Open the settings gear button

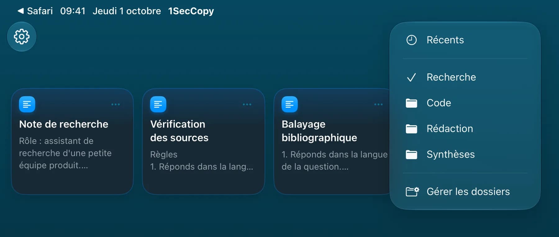(x=22, y=37)
